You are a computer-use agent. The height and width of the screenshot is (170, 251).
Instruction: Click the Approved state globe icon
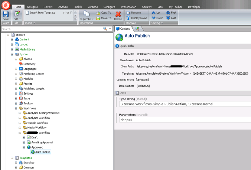(x=29, y=147)
